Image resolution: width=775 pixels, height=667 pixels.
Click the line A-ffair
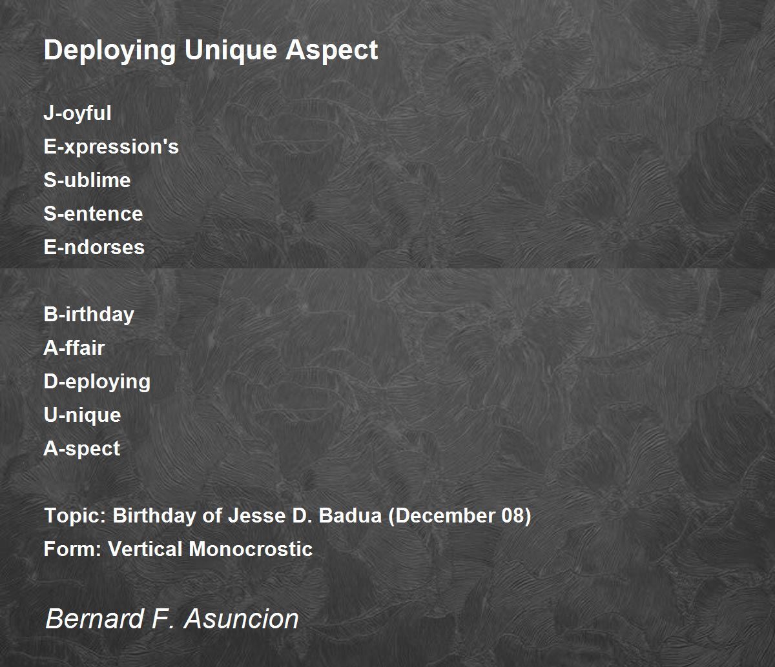click(x=74, y=348)
